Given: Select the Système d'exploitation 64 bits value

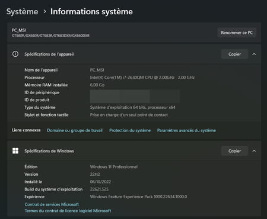Looking at the screenshot, I should (133, 108).
